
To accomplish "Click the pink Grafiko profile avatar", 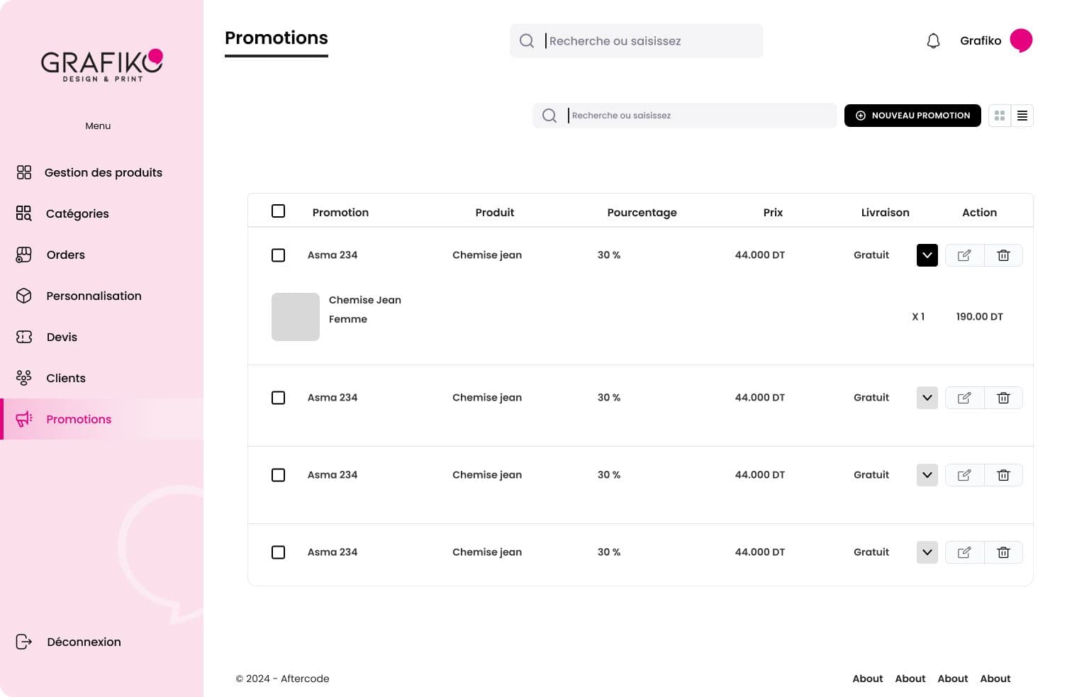I will click(x=1021, y=40).
